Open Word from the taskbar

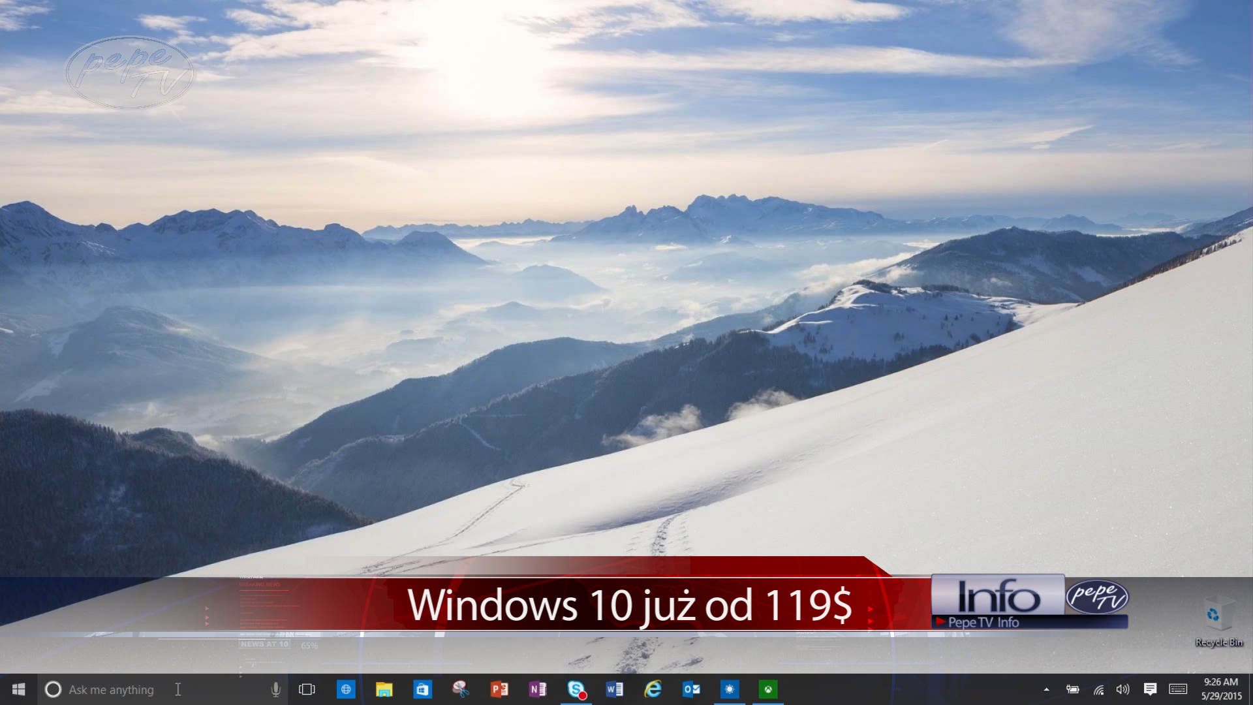coord(614,689)
